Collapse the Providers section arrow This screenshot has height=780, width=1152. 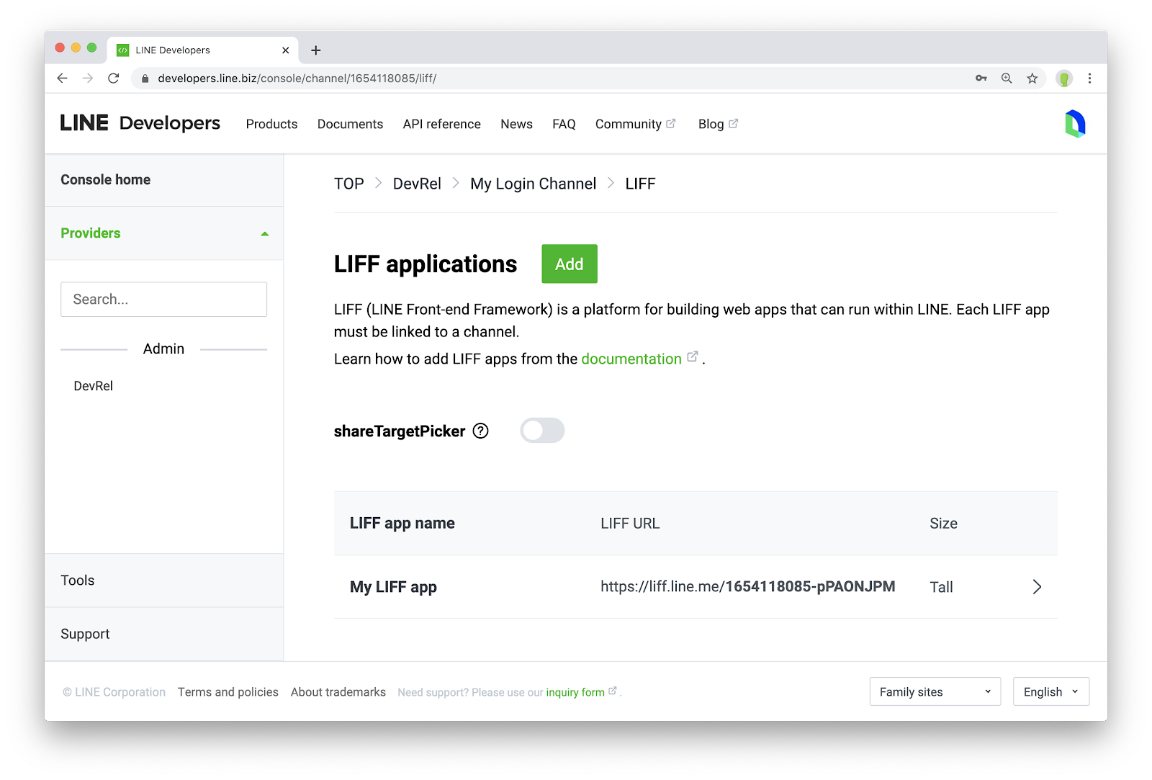tap(265, 234)
